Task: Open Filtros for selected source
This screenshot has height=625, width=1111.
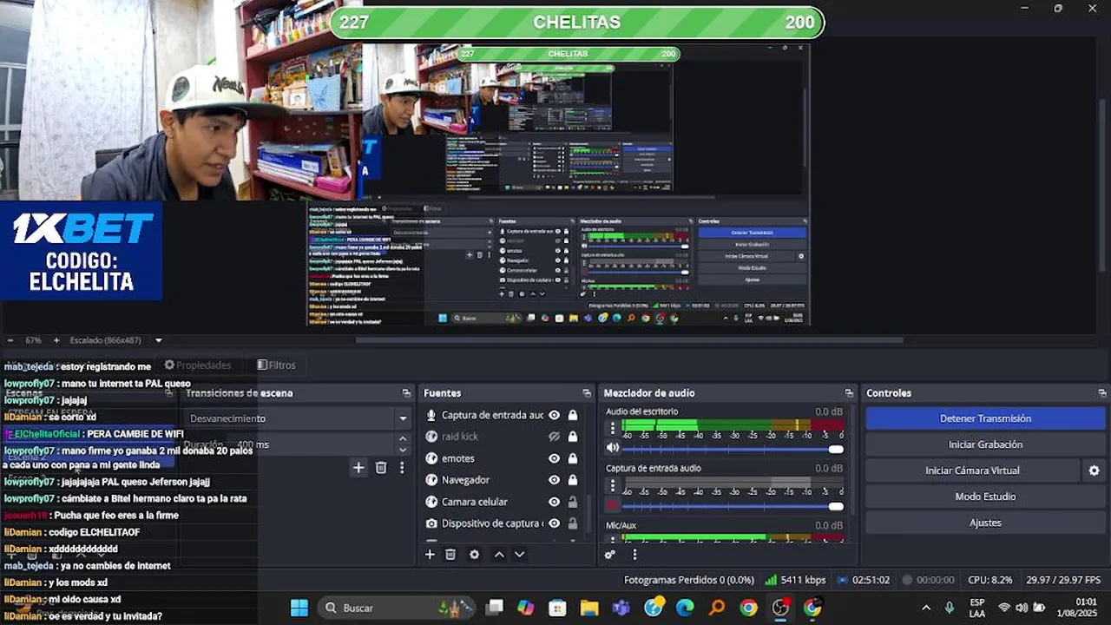Action: click(277, 365)
